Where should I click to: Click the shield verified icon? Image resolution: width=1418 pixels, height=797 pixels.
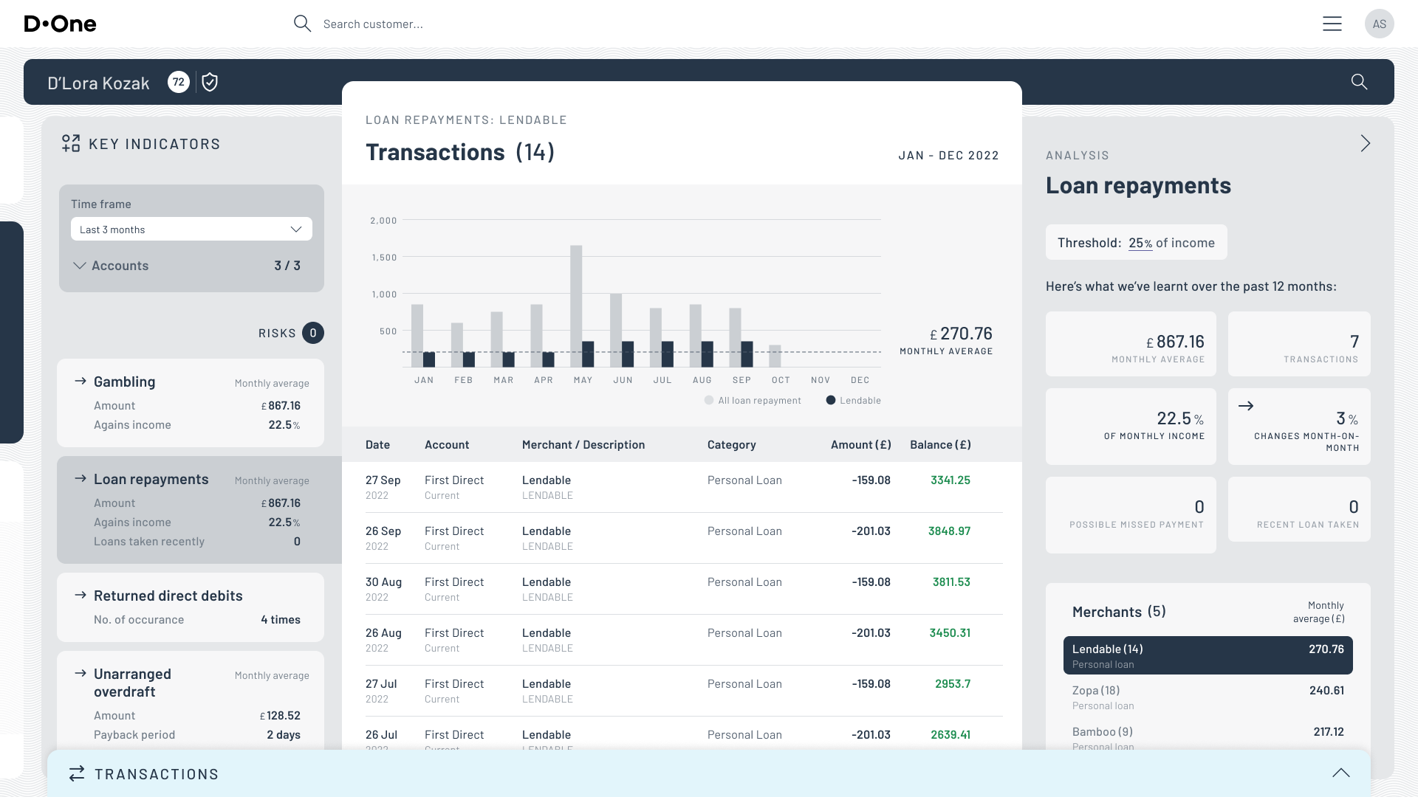(x=210, y=82)
